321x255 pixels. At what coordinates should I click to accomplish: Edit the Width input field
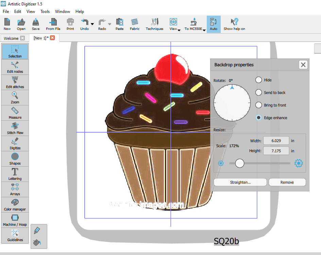click(x=276, y=140)
